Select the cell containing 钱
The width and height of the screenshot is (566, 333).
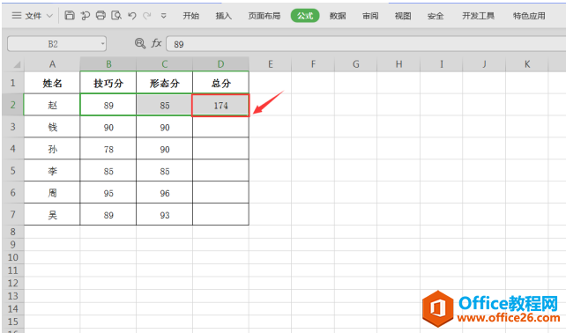click(x=52, y=127)
